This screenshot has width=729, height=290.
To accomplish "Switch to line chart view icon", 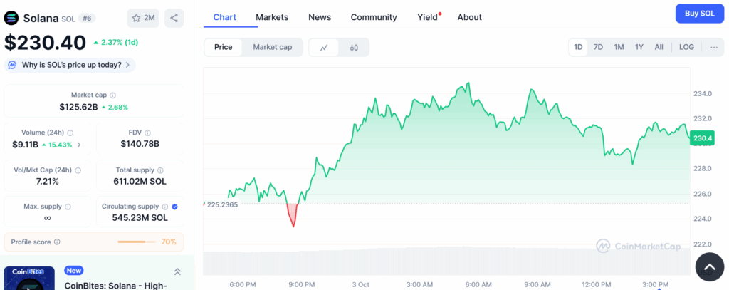I will point(324,48).
